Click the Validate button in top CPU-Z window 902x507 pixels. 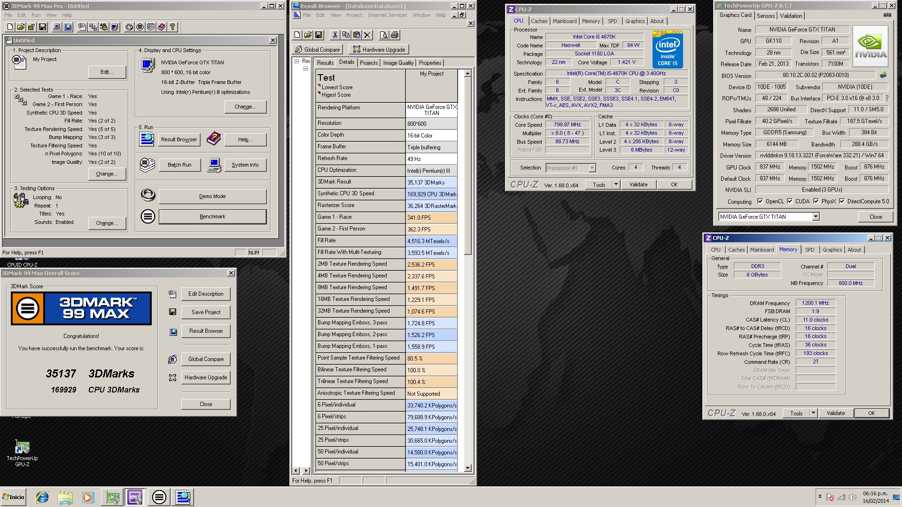638,184
